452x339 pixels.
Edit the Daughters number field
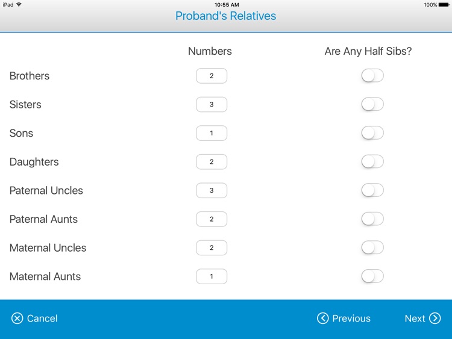[x=212, y=161]
